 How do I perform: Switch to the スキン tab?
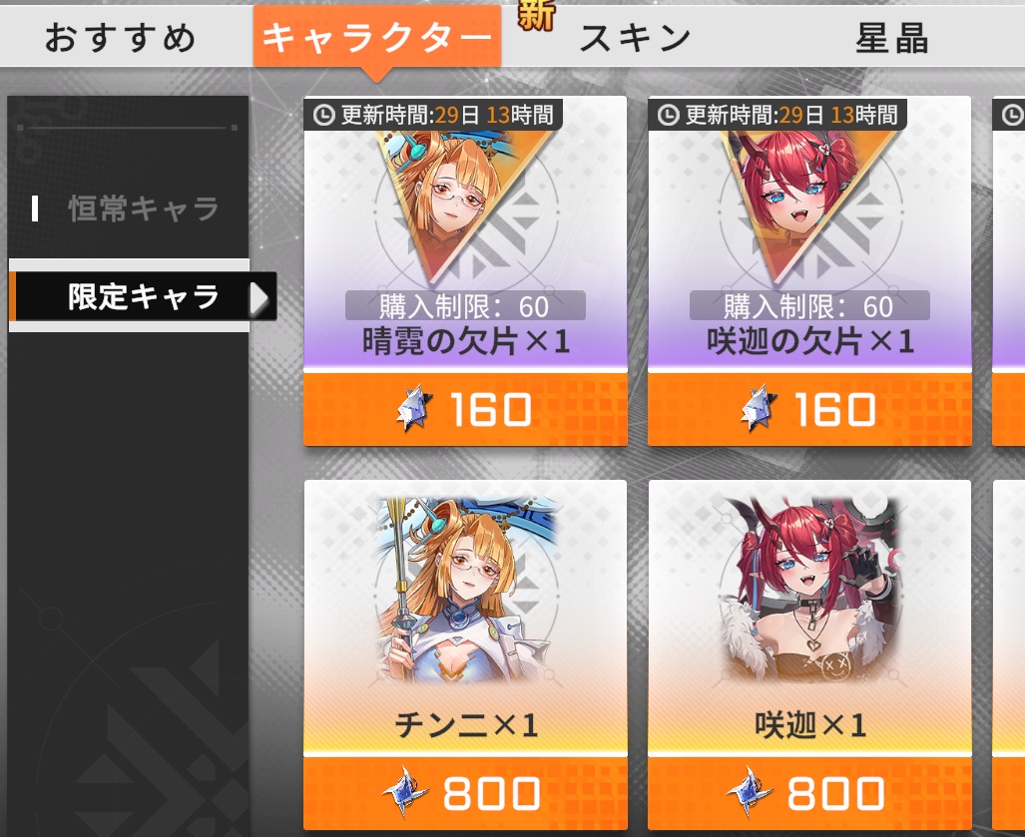click(636, 38)
